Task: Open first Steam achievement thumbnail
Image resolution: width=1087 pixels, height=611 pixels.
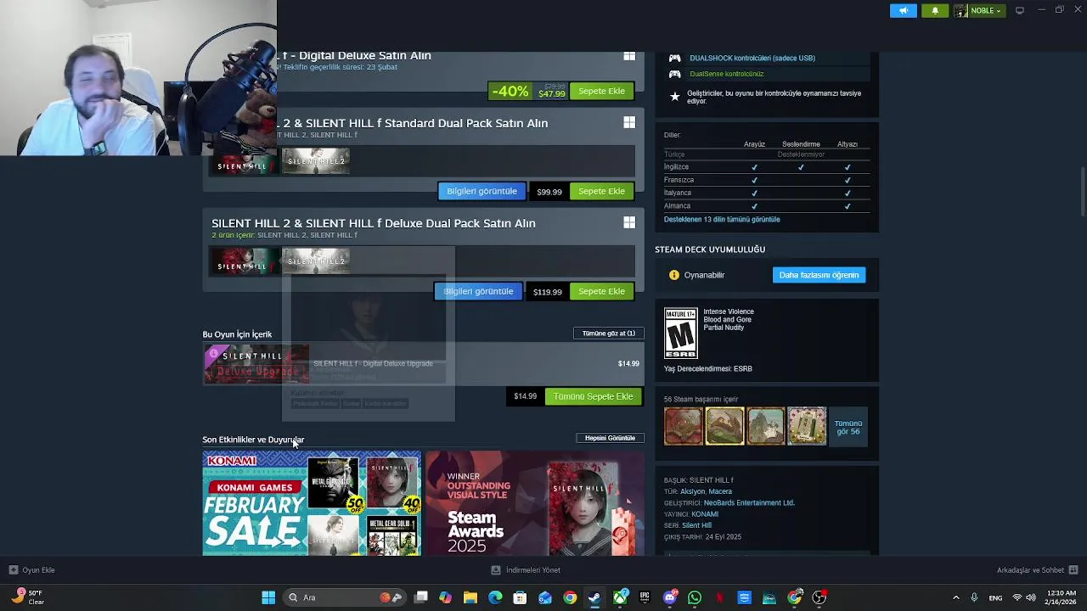Action: point(684,426)
